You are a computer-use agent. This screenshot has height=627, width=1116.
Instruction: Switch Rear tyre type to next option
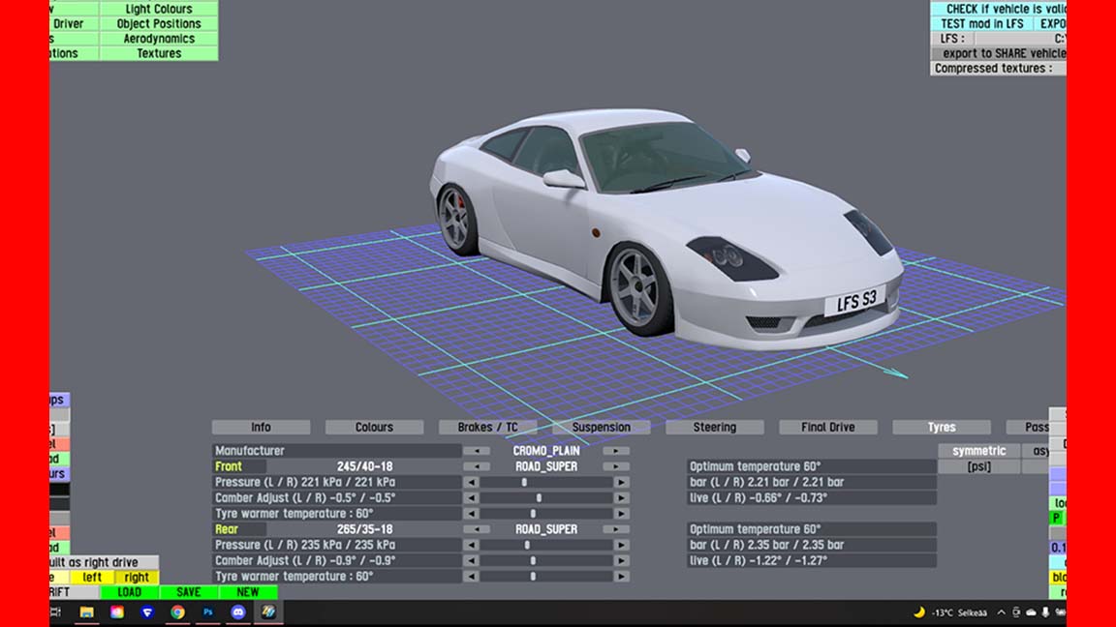coord(616,529)
